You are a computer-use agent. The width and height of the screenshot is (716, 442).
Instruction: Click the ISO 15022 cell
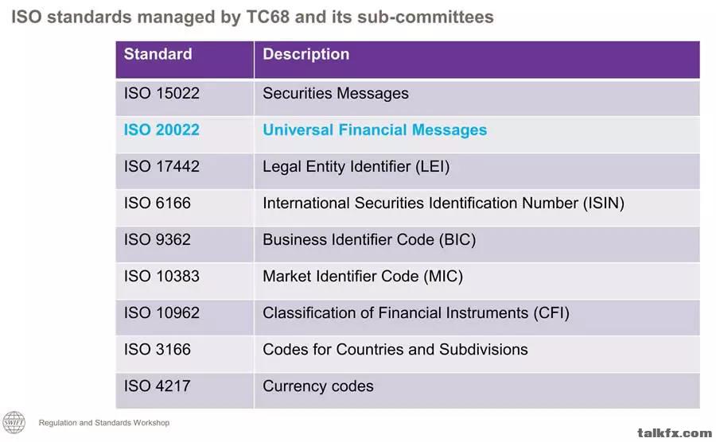[x=185, y=98]
